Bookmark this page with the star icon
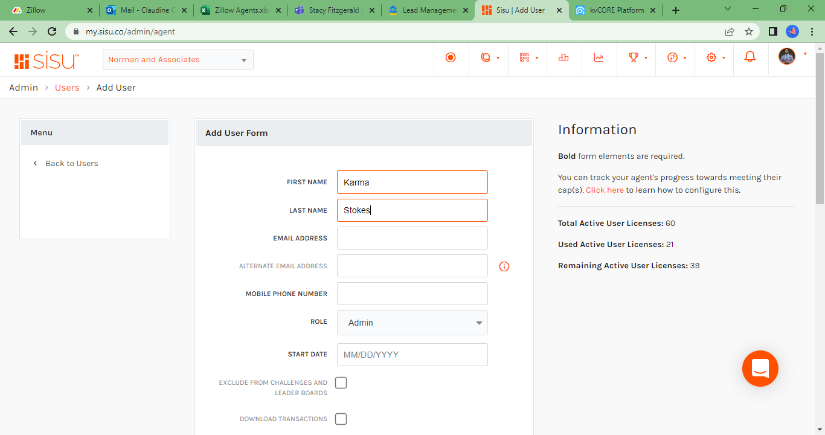 tap(749, 31)
